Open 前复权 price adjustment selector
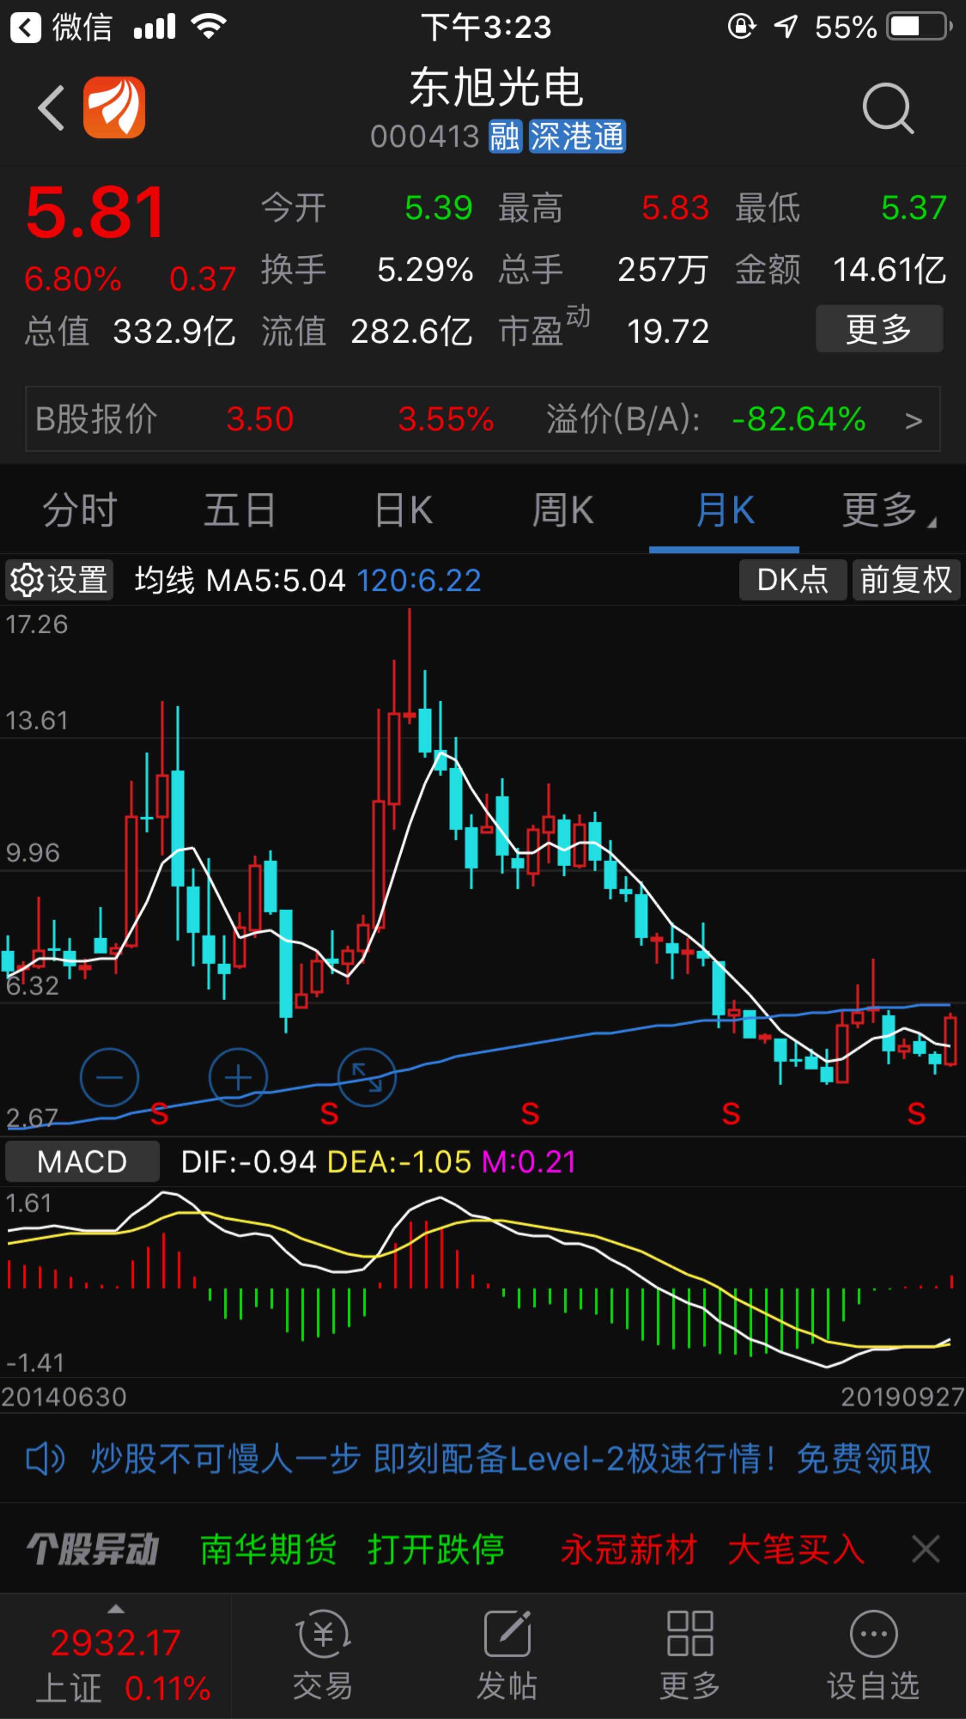 coord(906,580)
